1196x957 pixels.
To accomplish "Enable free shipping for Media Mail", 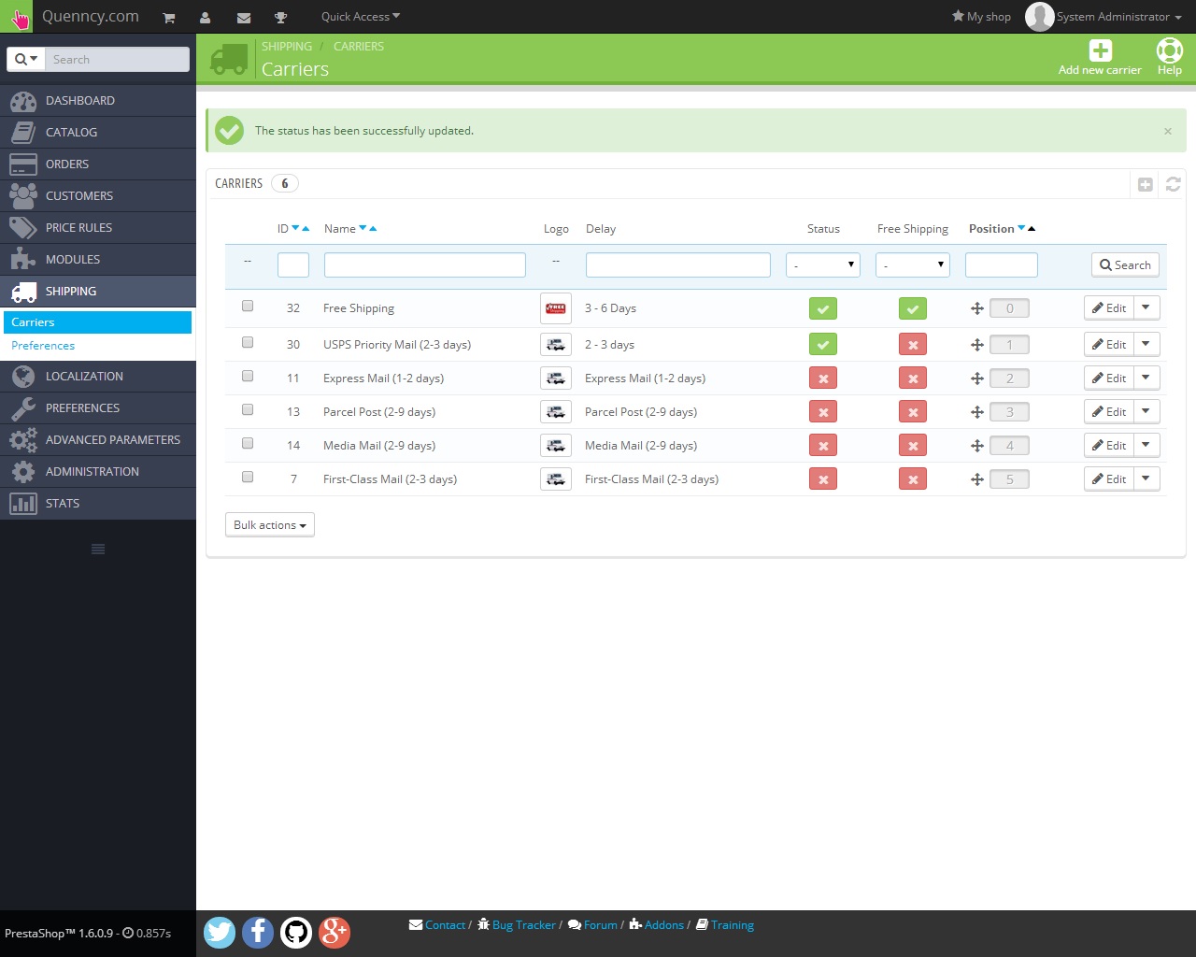I will (x=913, y=446).
